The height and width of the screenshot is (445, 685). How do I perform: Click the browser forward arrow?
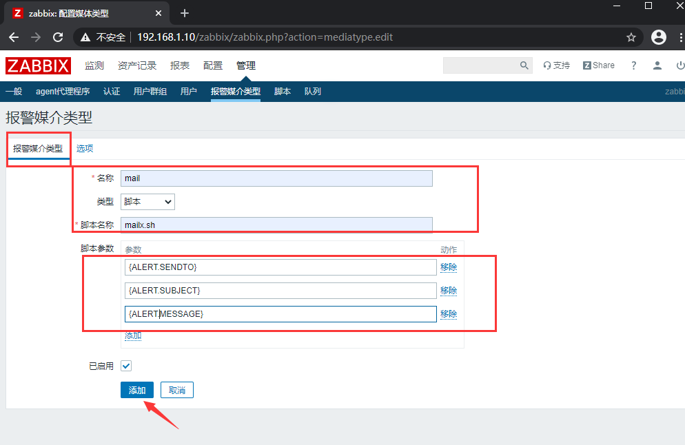click(x=36, y=38)
